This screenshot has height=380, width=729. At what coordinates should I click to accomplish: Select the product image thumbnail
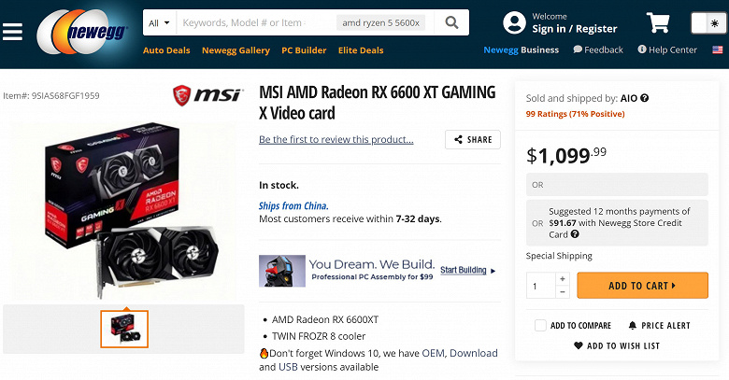(124, 328)
